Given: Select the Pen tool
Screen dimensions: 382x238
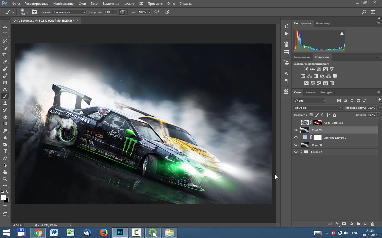Looking at the screenshot, I should click(x=5, y=158).
